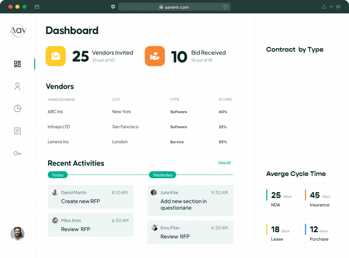Screen dimensions: 349x258
Task: Click Mike Jhon's avatar
Action: [55, 221]
